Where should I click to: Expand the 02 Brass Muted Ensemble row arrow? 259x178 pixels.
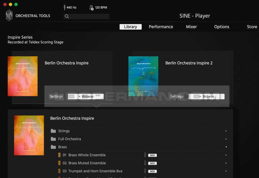[x=226, y=163]
